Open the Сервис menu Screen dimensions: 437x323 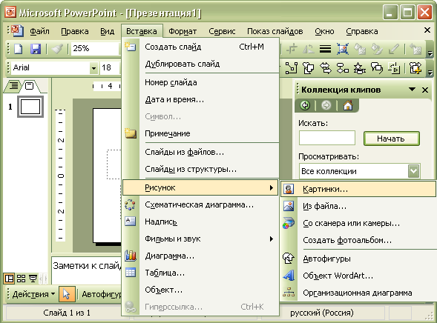[222, 31]
